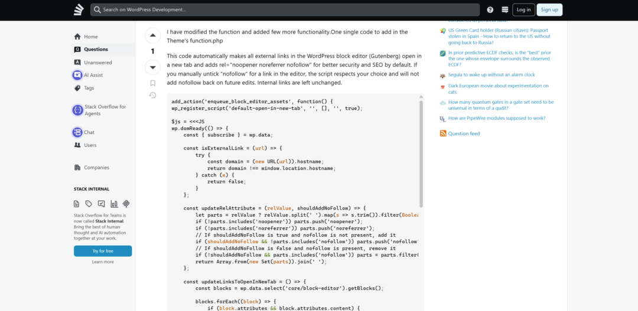The height and width of the screenshot is (311, 638).
Task: Click the Sign up button
Action: (x=549, y=10)
